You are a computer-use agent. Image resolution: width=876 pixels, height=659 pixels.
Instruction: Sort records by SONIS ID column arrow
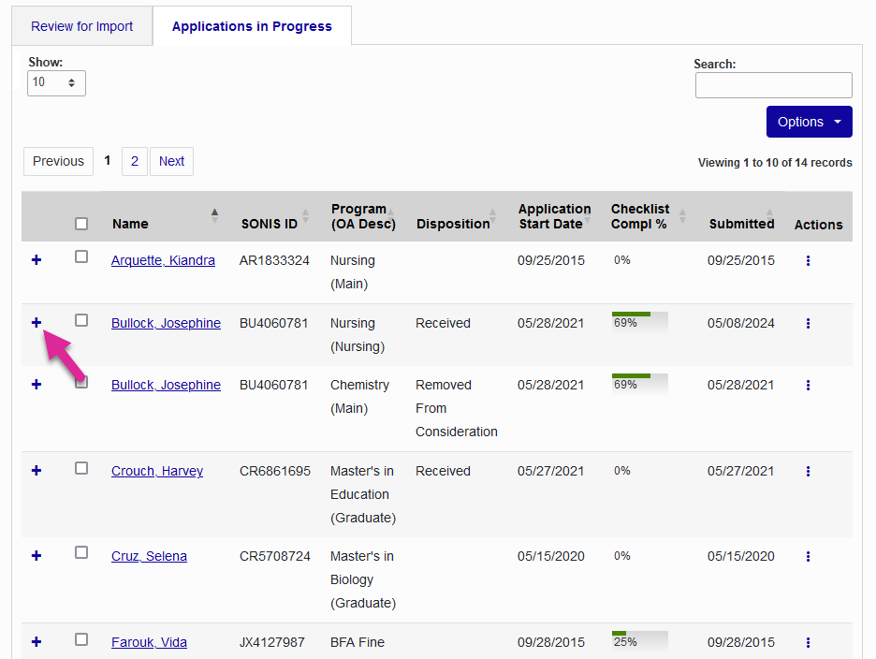(307, 213)
